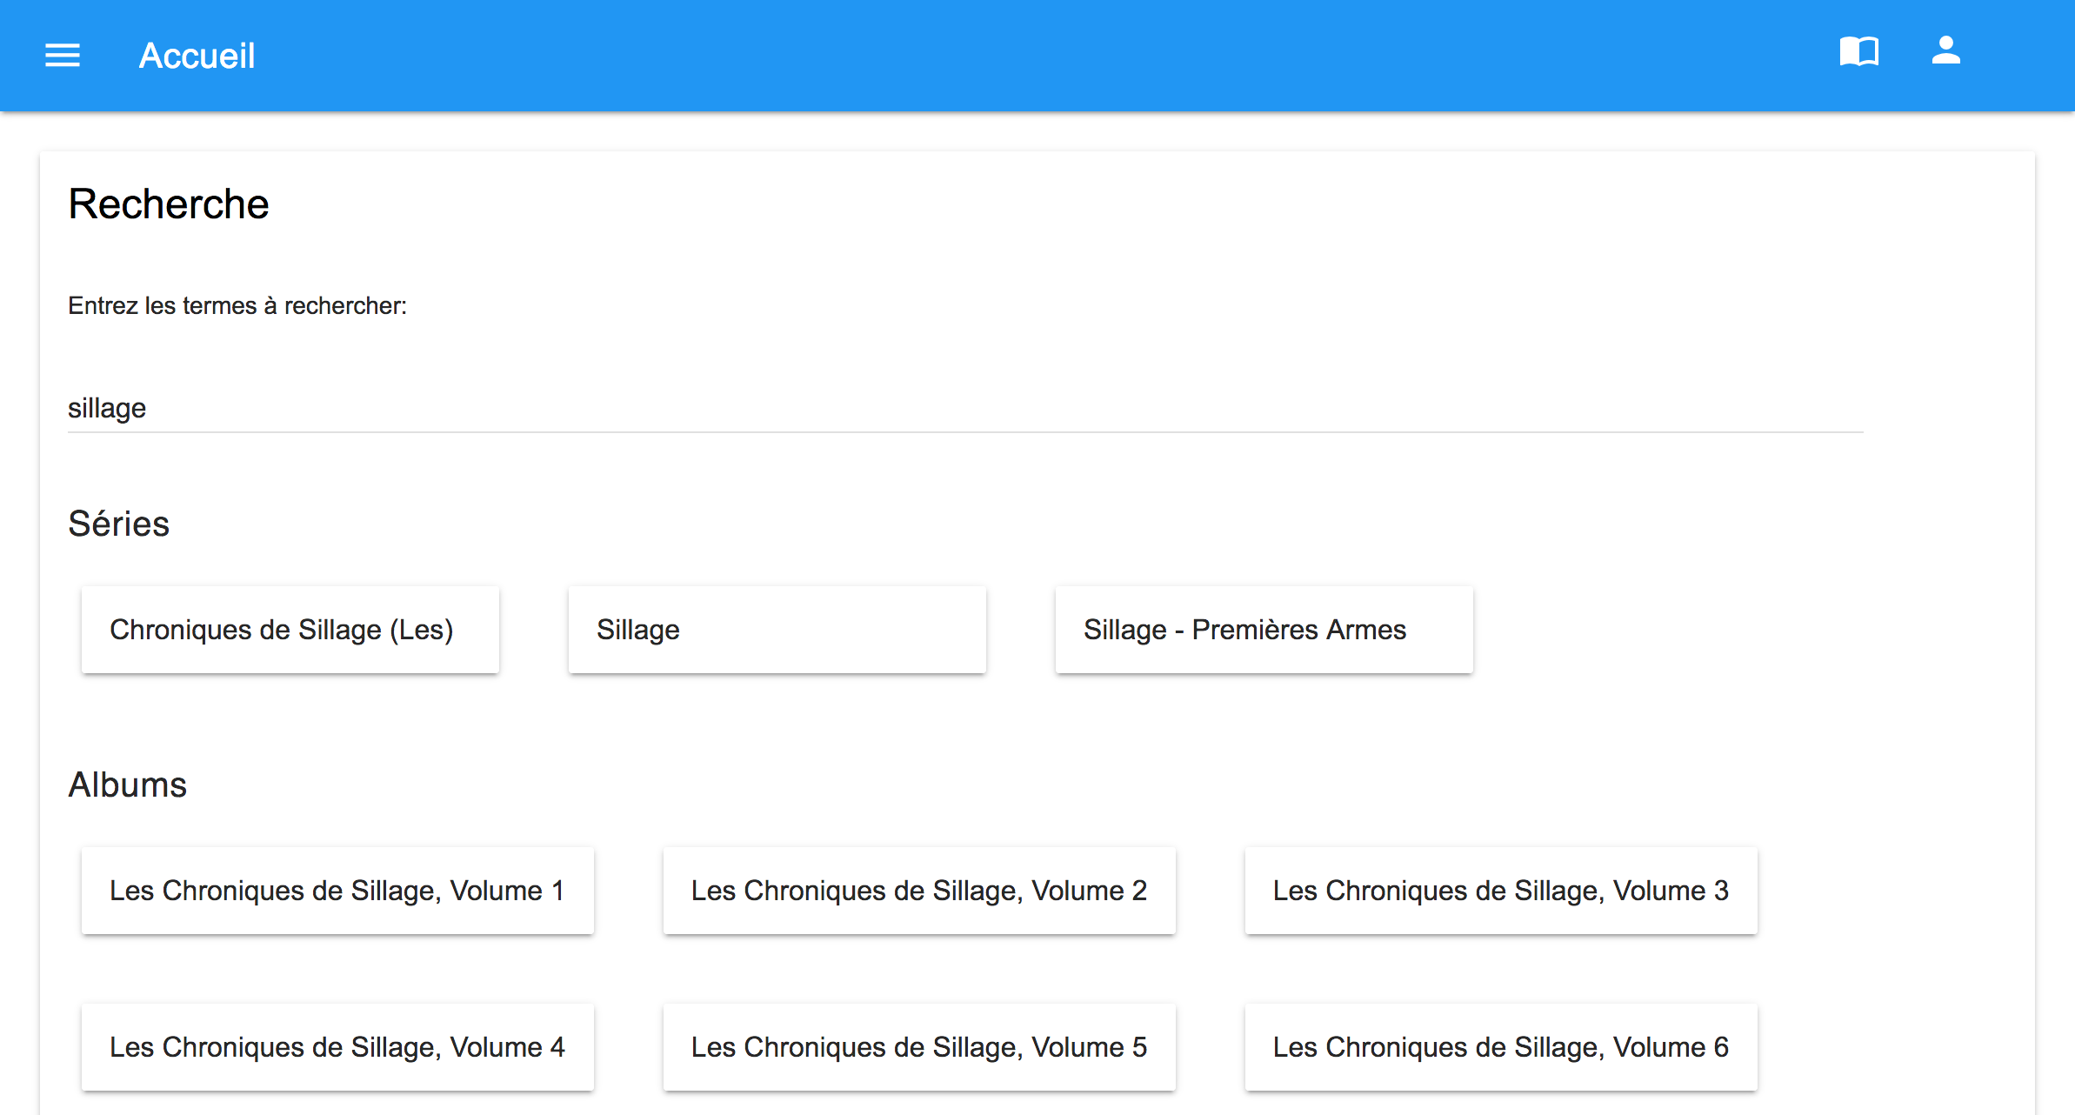Open Les Chroniques de Sillage, Volume 4
Screen dimensions: 2075x1115
point(337,1047)
